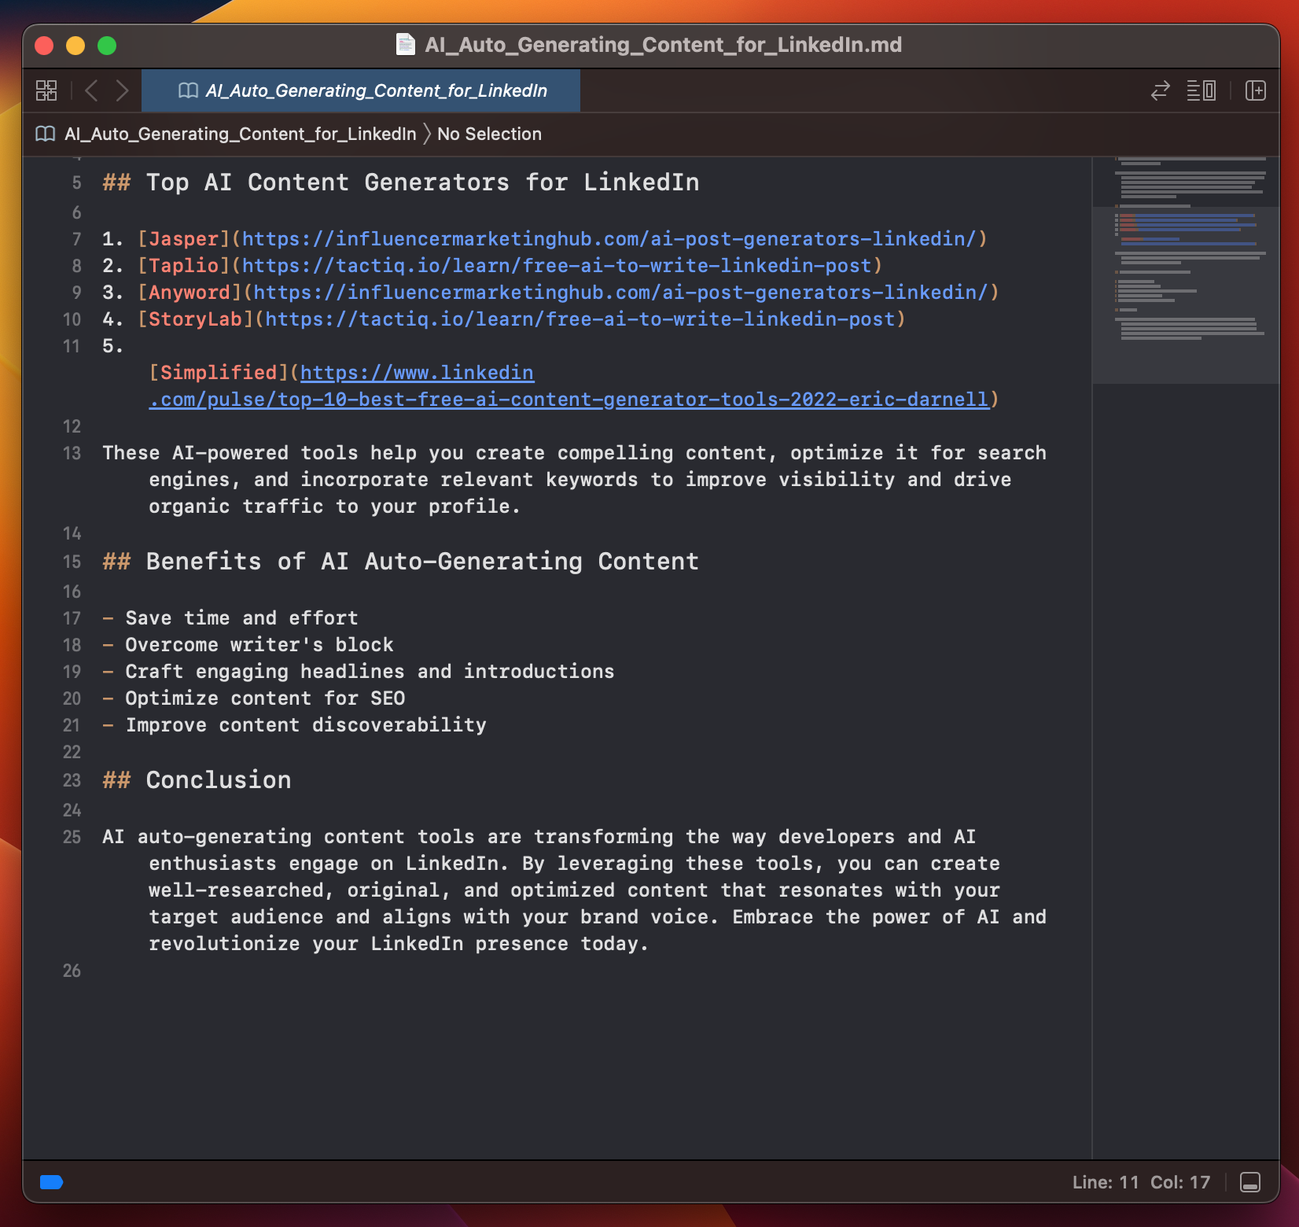The width and height of the screenshot is (1299, 1227).
Task: Minimize the window with yellow button
Action: 75,46
